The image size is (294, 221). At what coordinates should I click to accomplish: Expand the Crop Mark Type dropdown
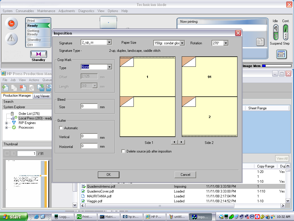pos(109,67)
